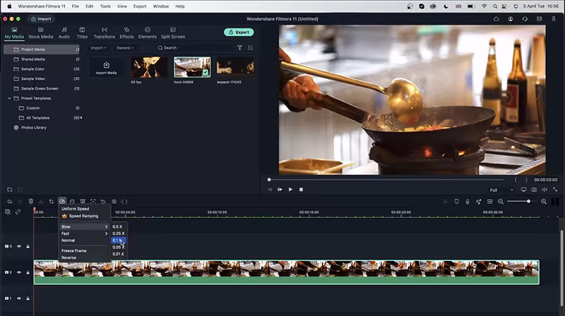Select the 50 fps fire clip thumbnail
Image resolution: width=565 pixels, height=316 pixels.
pos(149,67)
